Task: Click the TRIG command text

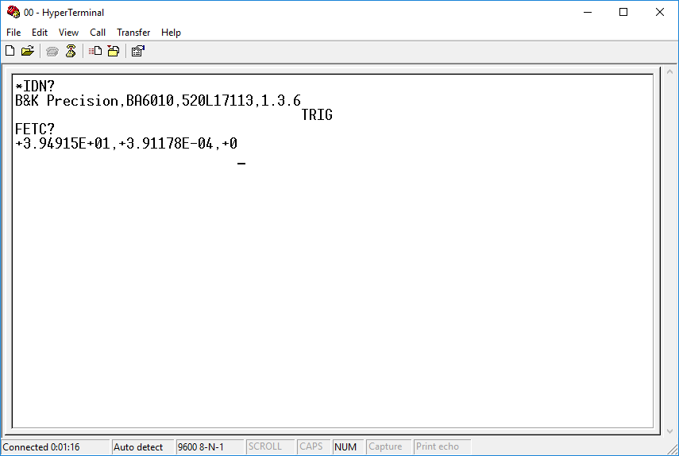Action: coord(317,114)
